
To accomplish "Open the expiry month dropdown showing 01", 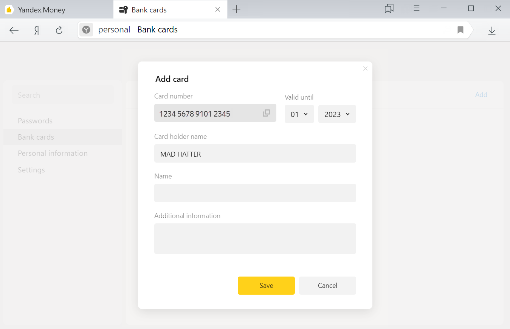I will pyautogui.click(x=299, y=114).
